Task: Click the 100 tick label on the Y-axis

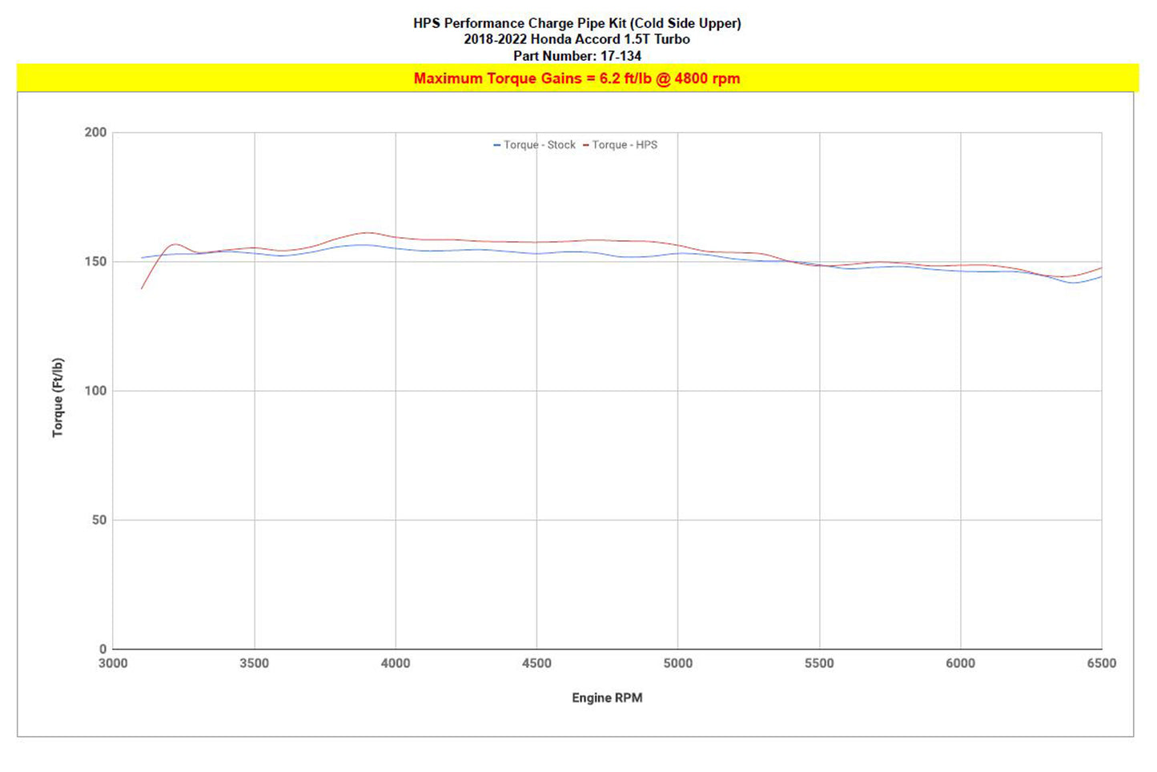Action: pyautogui.click(x=95, y=391)
